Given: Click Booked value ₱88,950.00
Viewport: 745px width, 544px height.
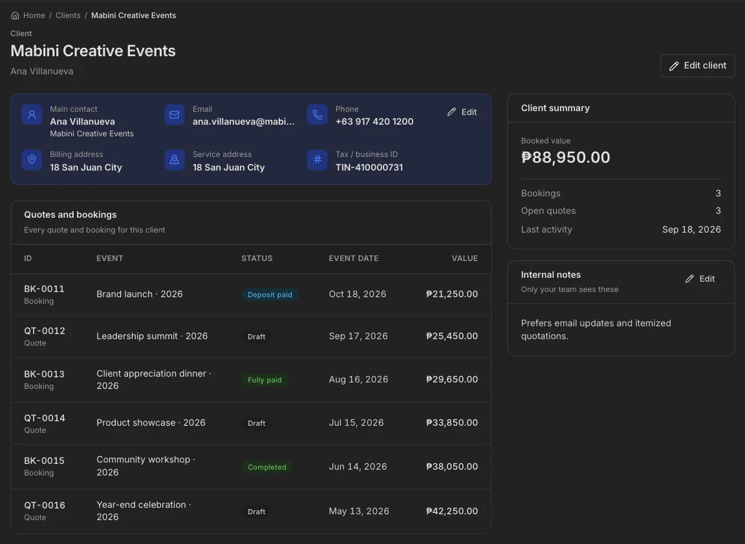Looking at the screenshot, I should (x=565, y=158).
